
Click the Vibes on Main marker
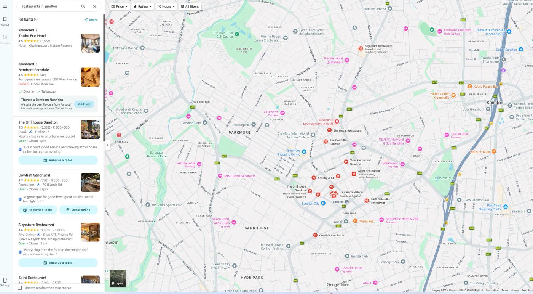495,152
